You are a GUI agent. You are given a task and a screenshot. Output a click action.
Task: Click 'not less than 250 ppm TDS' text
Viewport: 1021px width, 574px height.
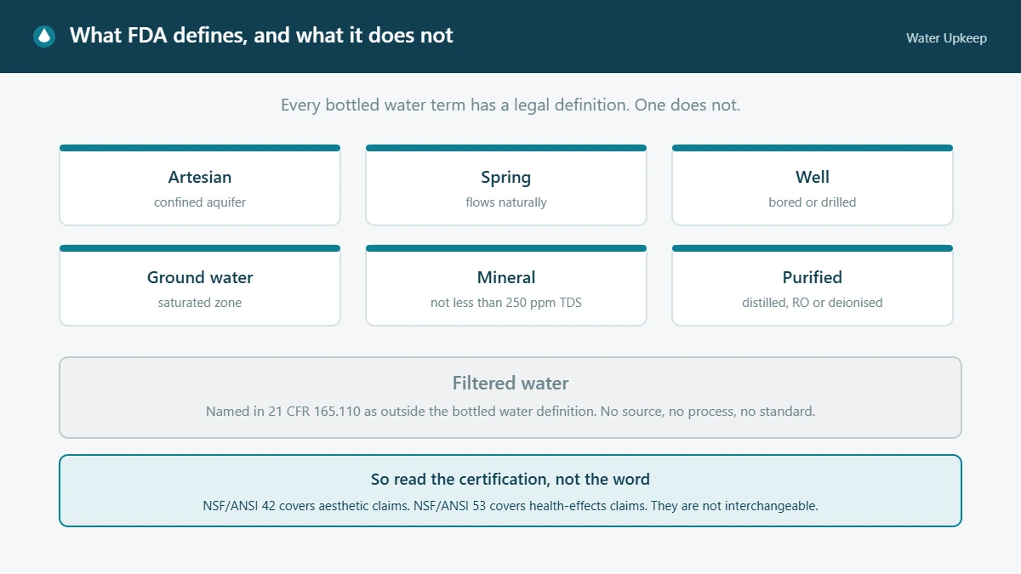[x=506, y=303]
